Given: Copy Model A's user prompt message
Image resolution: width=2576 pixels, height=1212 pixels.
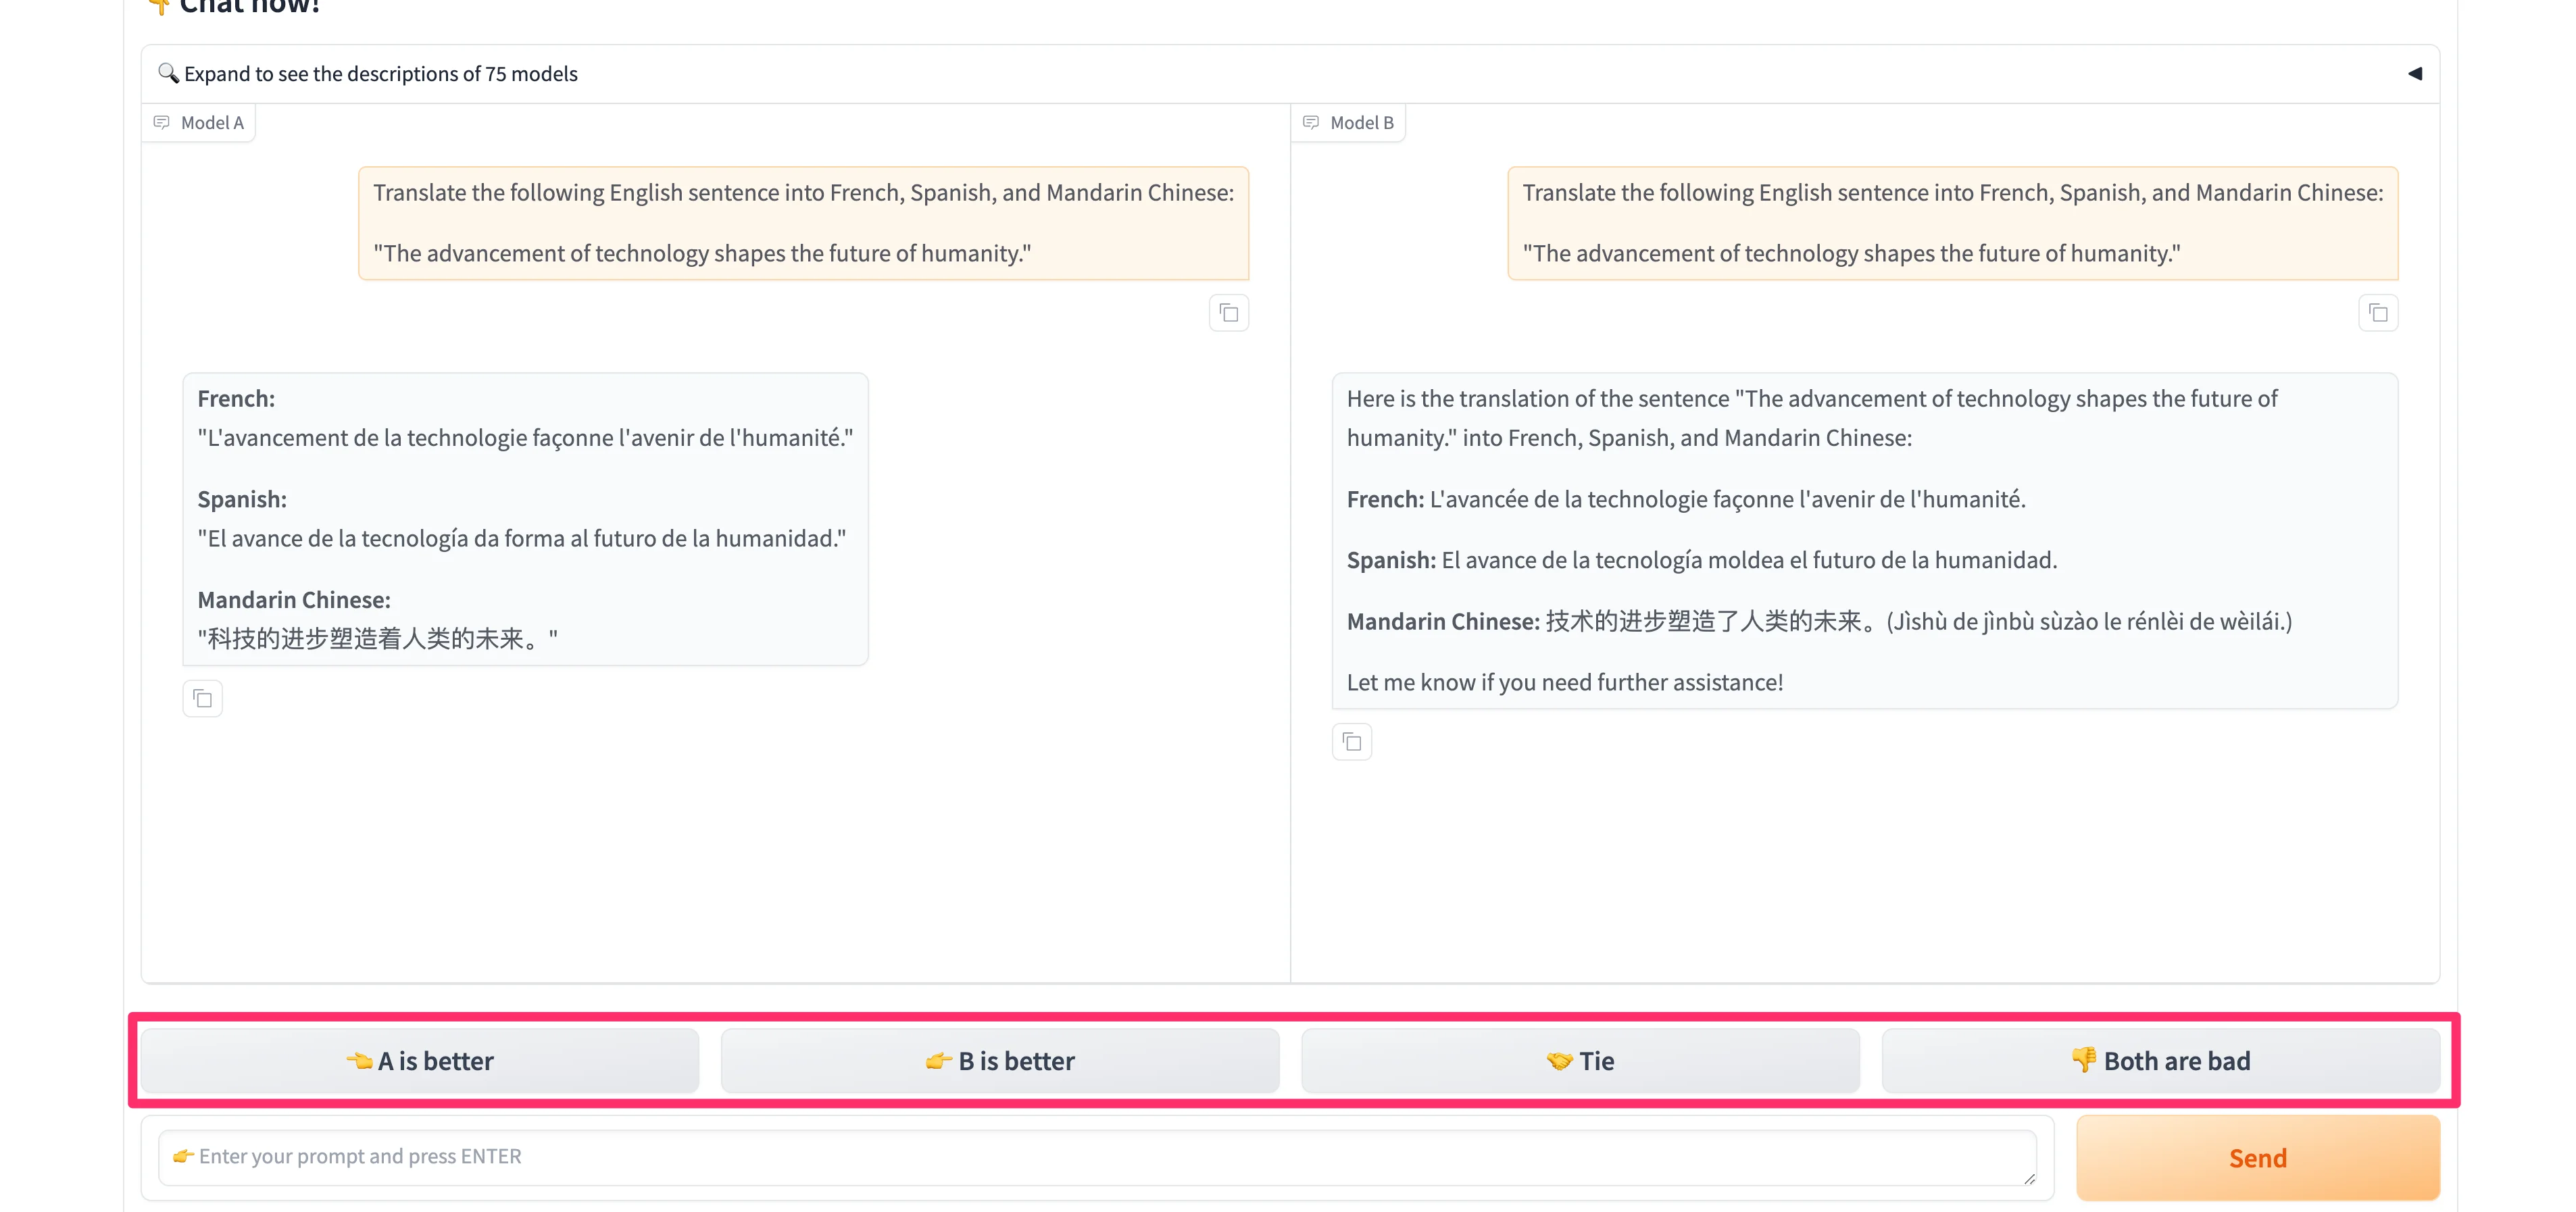Looking at the screenshot, I should click(x=1228, y=314).
